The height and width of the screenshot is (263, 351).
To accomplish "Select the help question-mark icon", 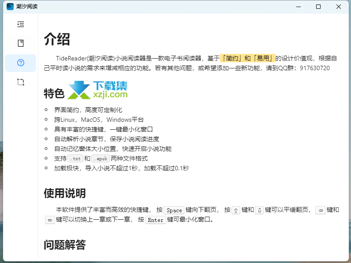I will point(21,63).
